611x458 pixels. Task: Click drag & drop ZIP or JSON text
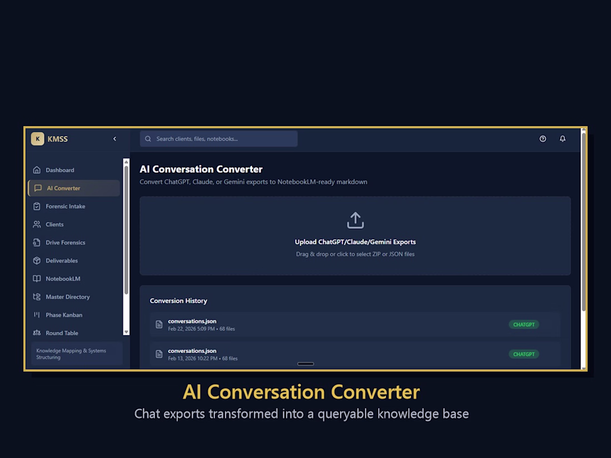click(x=355, y=254)
